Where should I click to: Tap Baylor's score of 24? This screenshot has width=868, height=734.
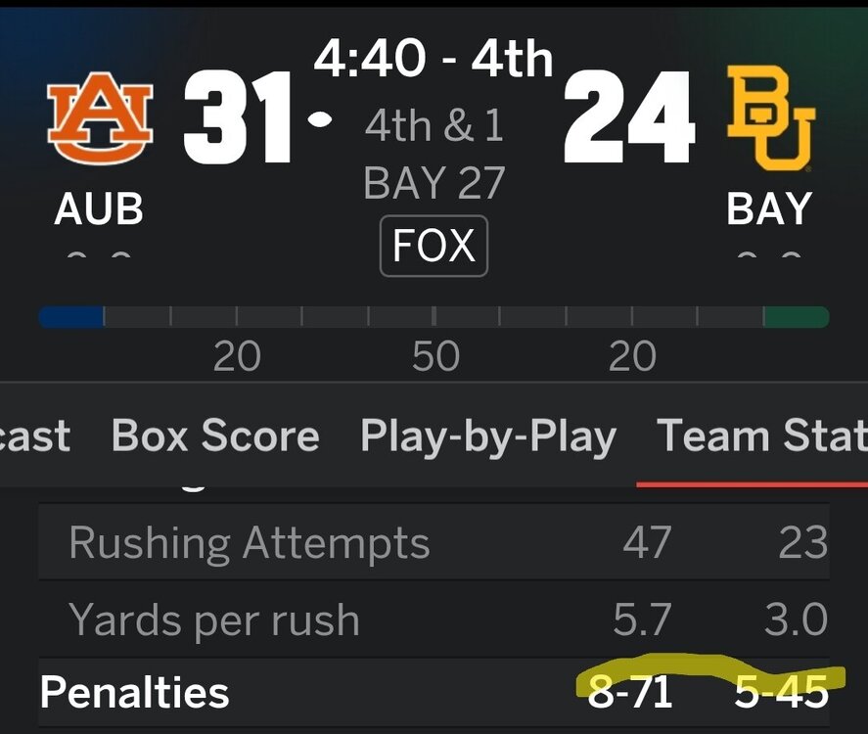point(629,121)
